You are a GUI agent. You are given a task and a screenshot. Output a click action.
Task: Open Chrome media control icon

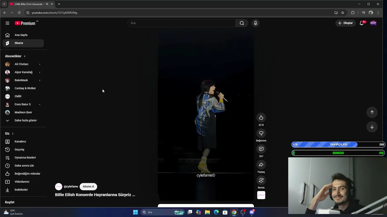(364, 13)
